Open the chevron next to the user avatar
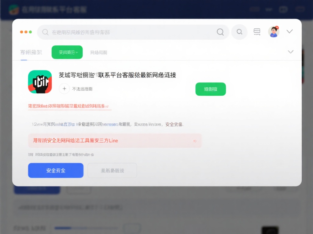The height and width of the screenshot is (234, 313). (289, 31)
